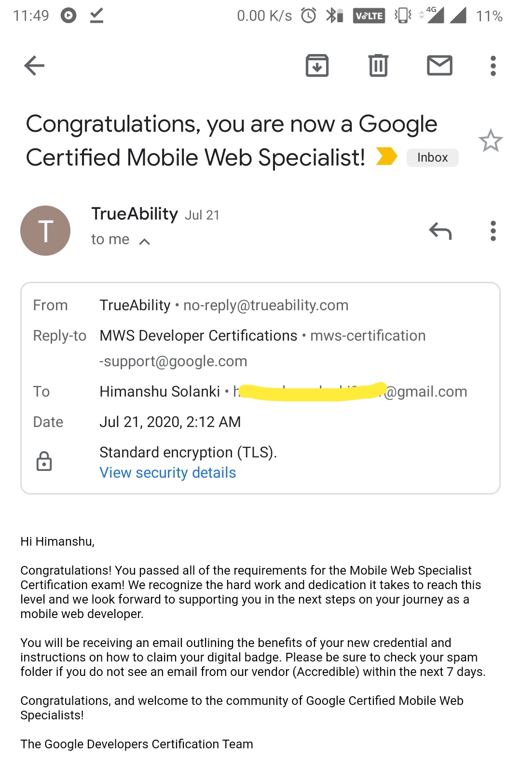
Task: Star this conversation
Action: (x=490, y=141)
